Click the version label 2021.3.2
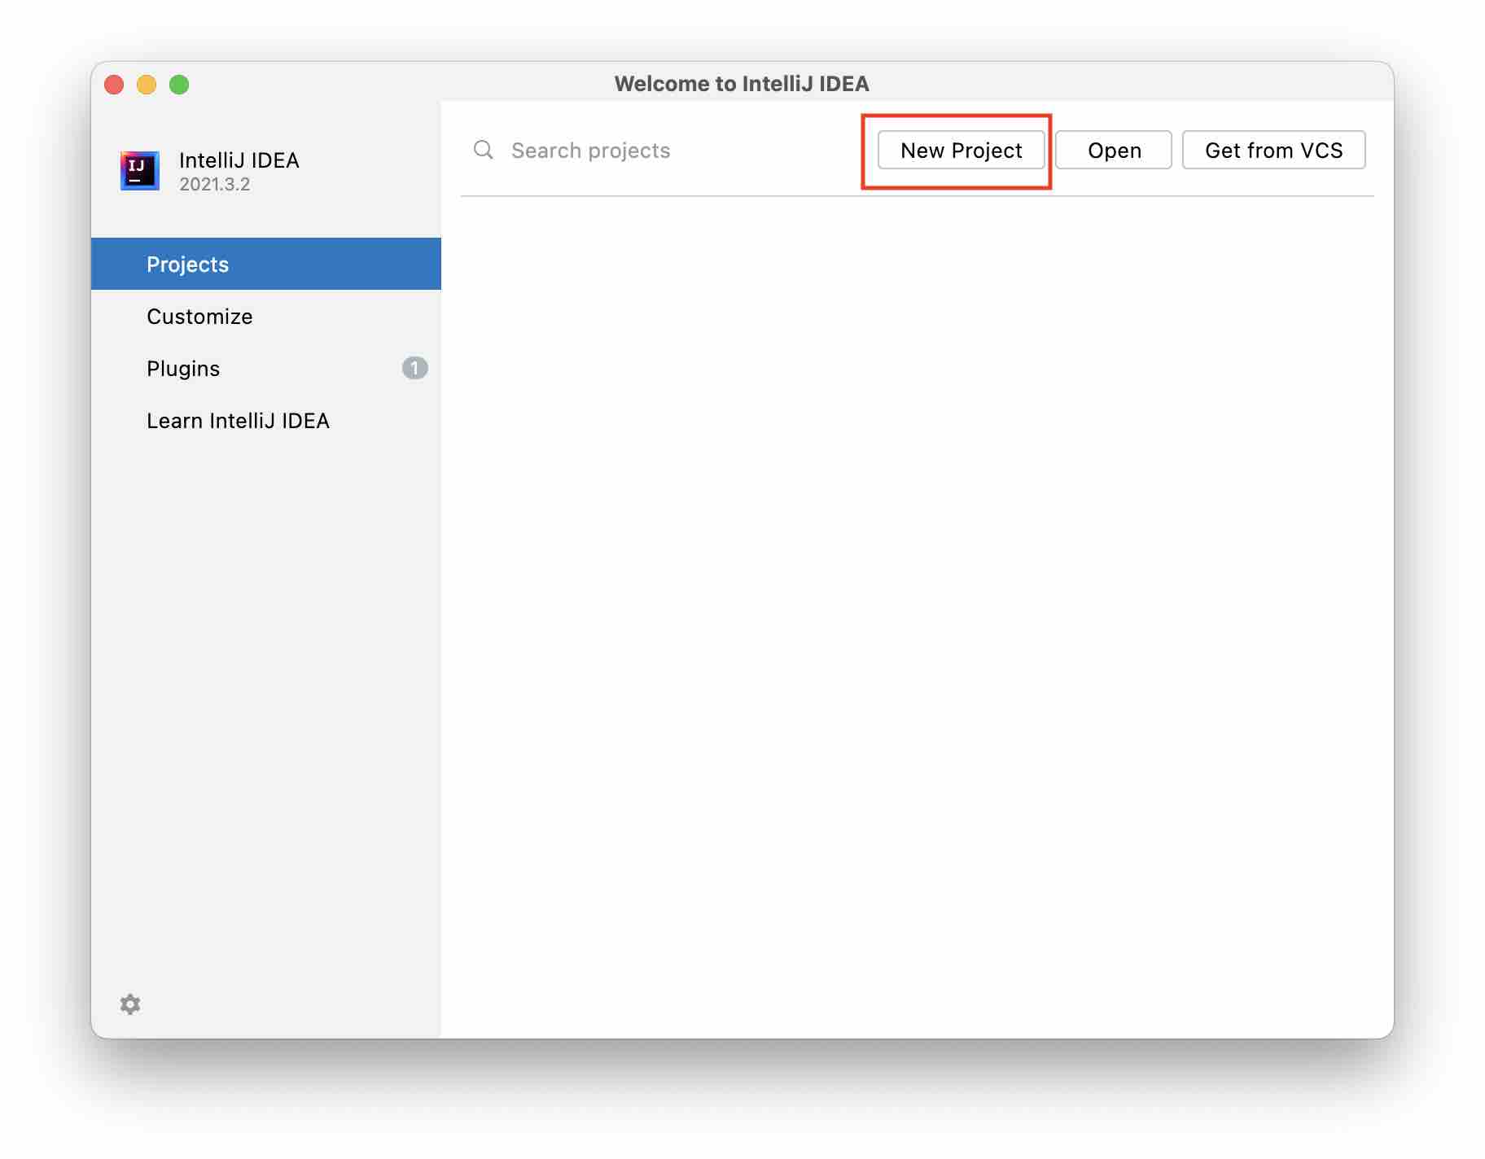The image size is (1485, 1159). tap(214, 183)
